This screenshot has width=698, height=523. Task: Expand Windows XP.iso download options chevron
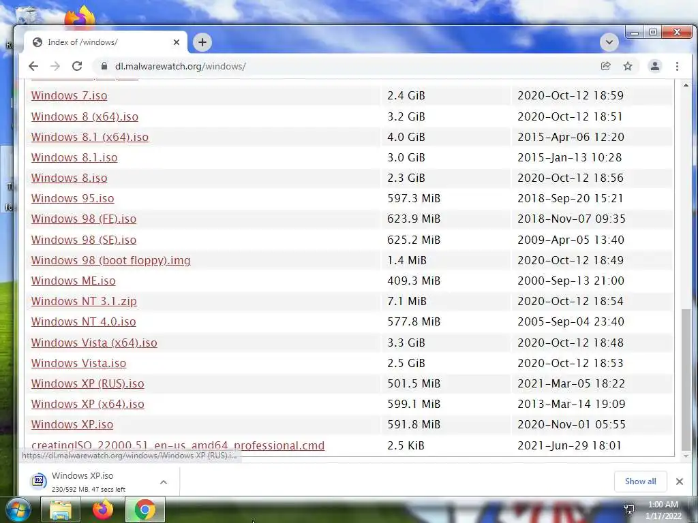[164, 482]
